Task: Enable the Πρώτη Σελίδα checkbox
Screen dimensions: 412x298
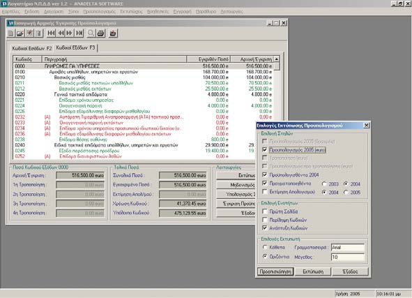Action: click(265, 211)
